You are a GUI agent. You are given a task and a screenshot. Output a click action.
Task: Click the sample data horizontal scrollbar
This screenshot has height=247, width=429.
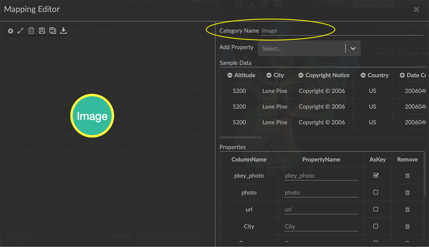click(240, 137)
